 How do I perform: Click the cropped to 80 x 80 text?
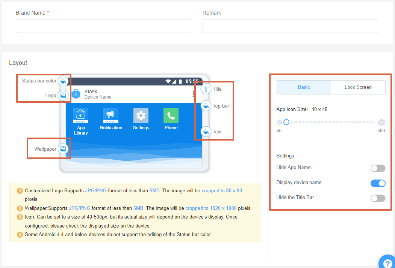[222, 191]
